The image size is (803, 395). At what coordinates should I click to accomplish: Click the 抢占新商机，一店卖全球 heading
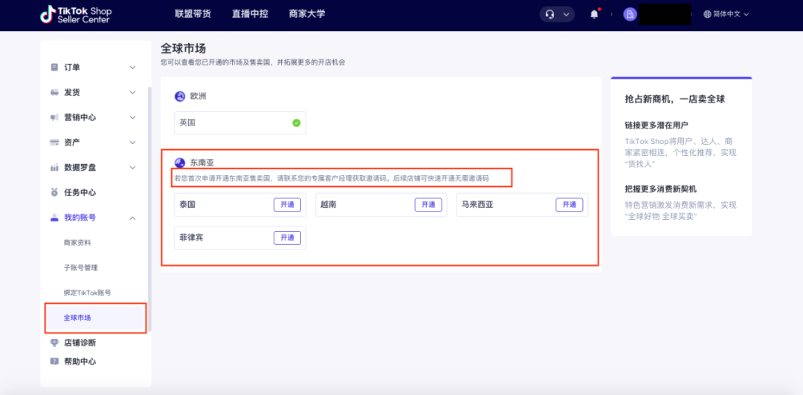click(675, 99)
